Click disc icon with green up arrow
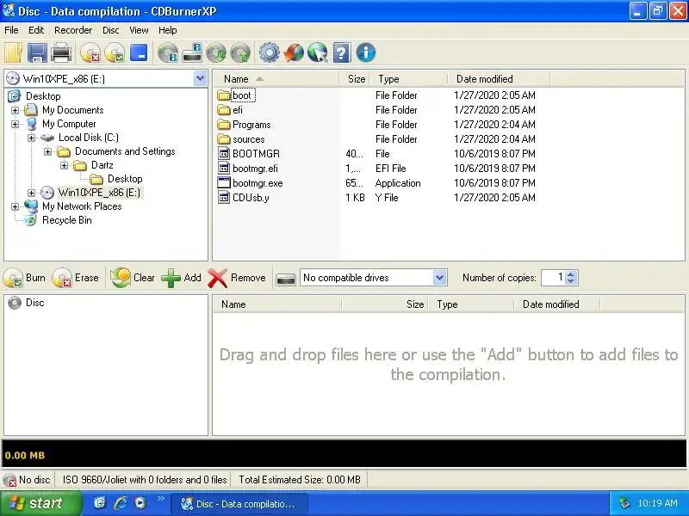Screen dimensions: 689x516 point(240,53)
